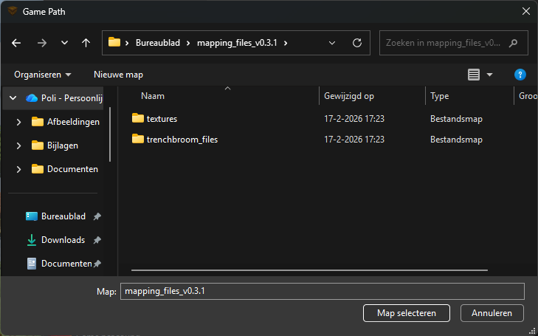
Task: Click the textures modified date 17-2-2026 17:23
Action: 354,119
